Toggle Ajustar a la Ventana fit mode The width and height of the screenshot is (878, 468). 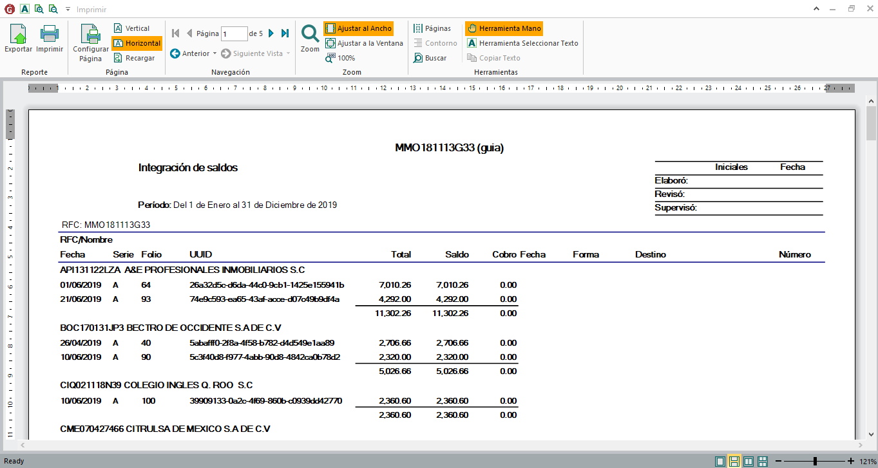coord(364,43)
